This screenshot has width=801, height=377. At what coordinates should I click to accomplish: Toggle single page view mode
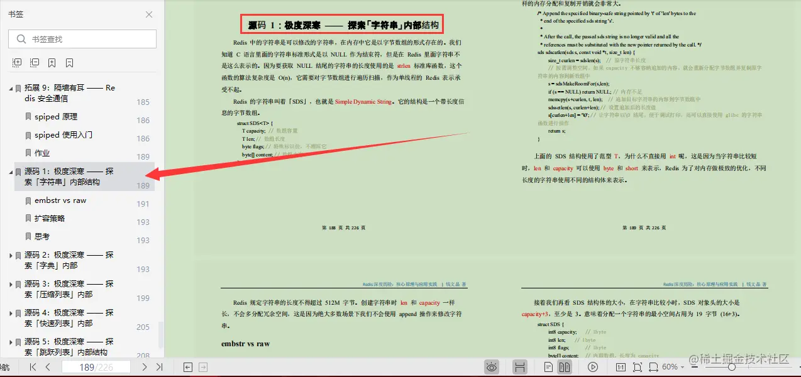click(548, 366)
